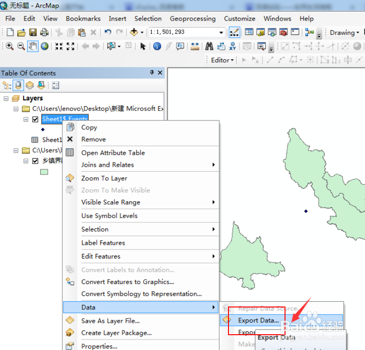Viewport: 365px width, 350px height.
Task: Open the Bookmarks menu
Action: pos(83,19)
